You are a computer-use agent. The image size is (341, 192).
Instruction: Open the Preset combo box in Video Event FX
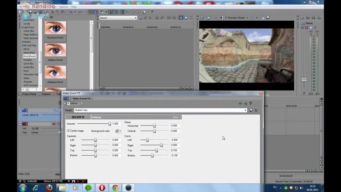click(161, 110)
